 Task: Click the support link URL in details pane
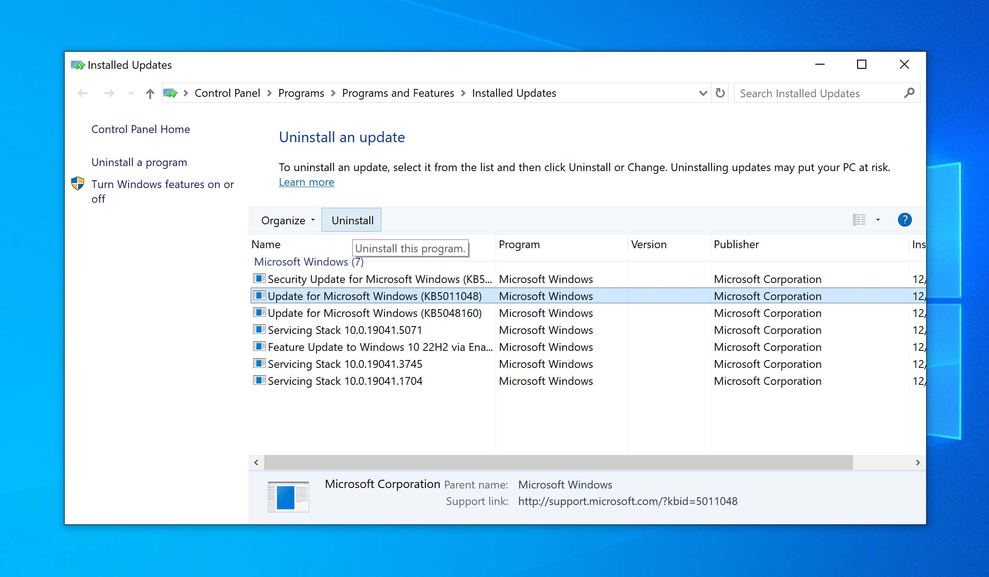[x=627, y=501]
